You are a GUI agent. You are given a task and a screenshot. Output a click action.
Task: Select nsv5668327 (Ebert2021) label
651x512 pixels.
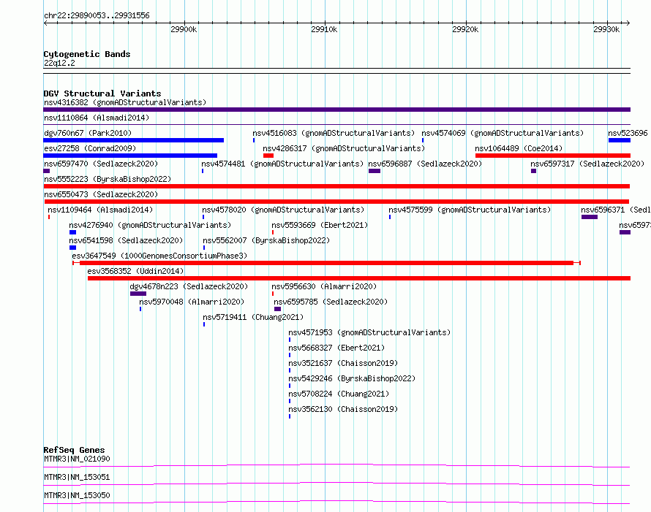[x=336, y=348]
